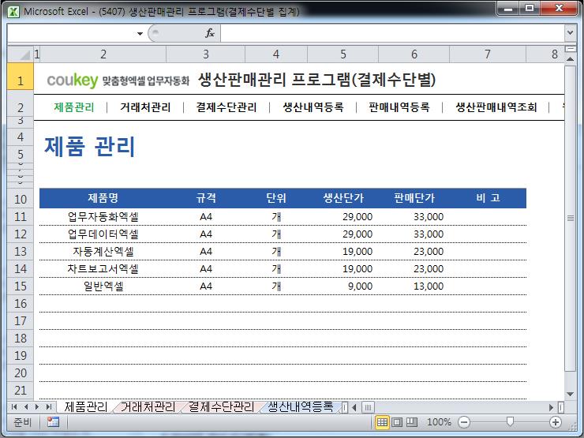Click vertical scrollbar up arrow

(570, 59)
